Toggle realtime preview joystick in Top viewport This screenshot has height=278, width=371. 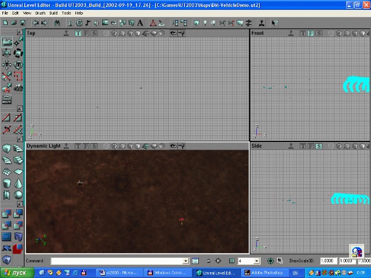[66, 34]
